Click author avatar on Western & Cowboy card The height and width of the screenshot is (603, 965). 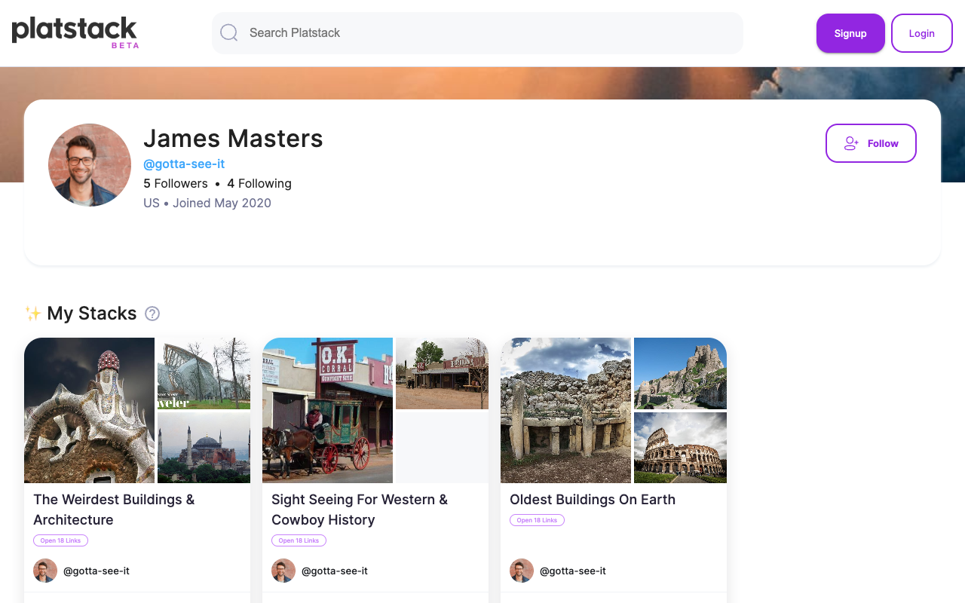283,571
